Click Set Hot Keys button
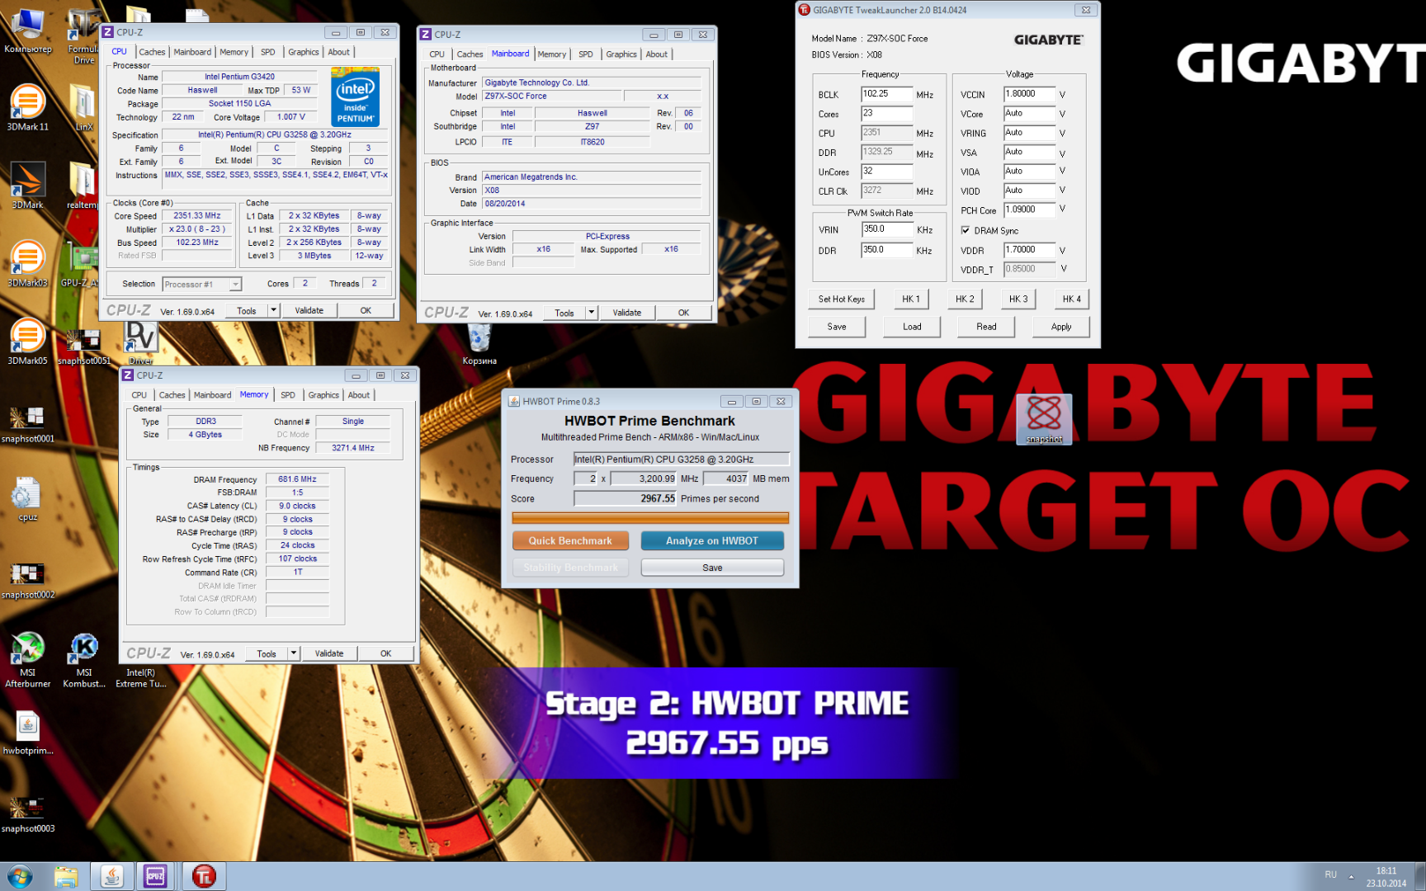Image resolution: width=1426 pixels, height=891 pixels. click(842, 299)
